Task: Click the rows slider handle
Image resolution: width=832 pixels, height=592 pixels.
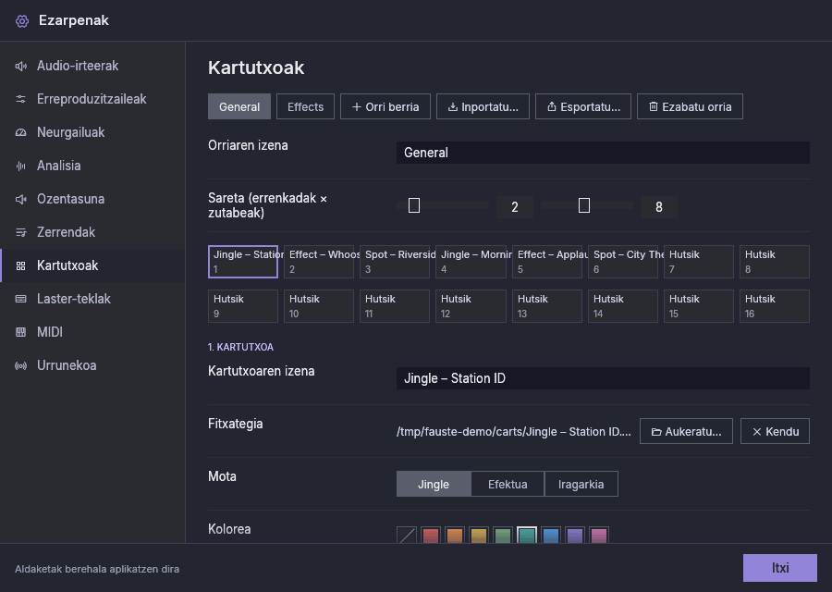Action: tap(414, 205)
